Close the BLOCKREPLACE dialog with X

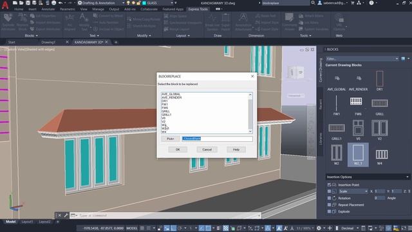pos(252,76)
